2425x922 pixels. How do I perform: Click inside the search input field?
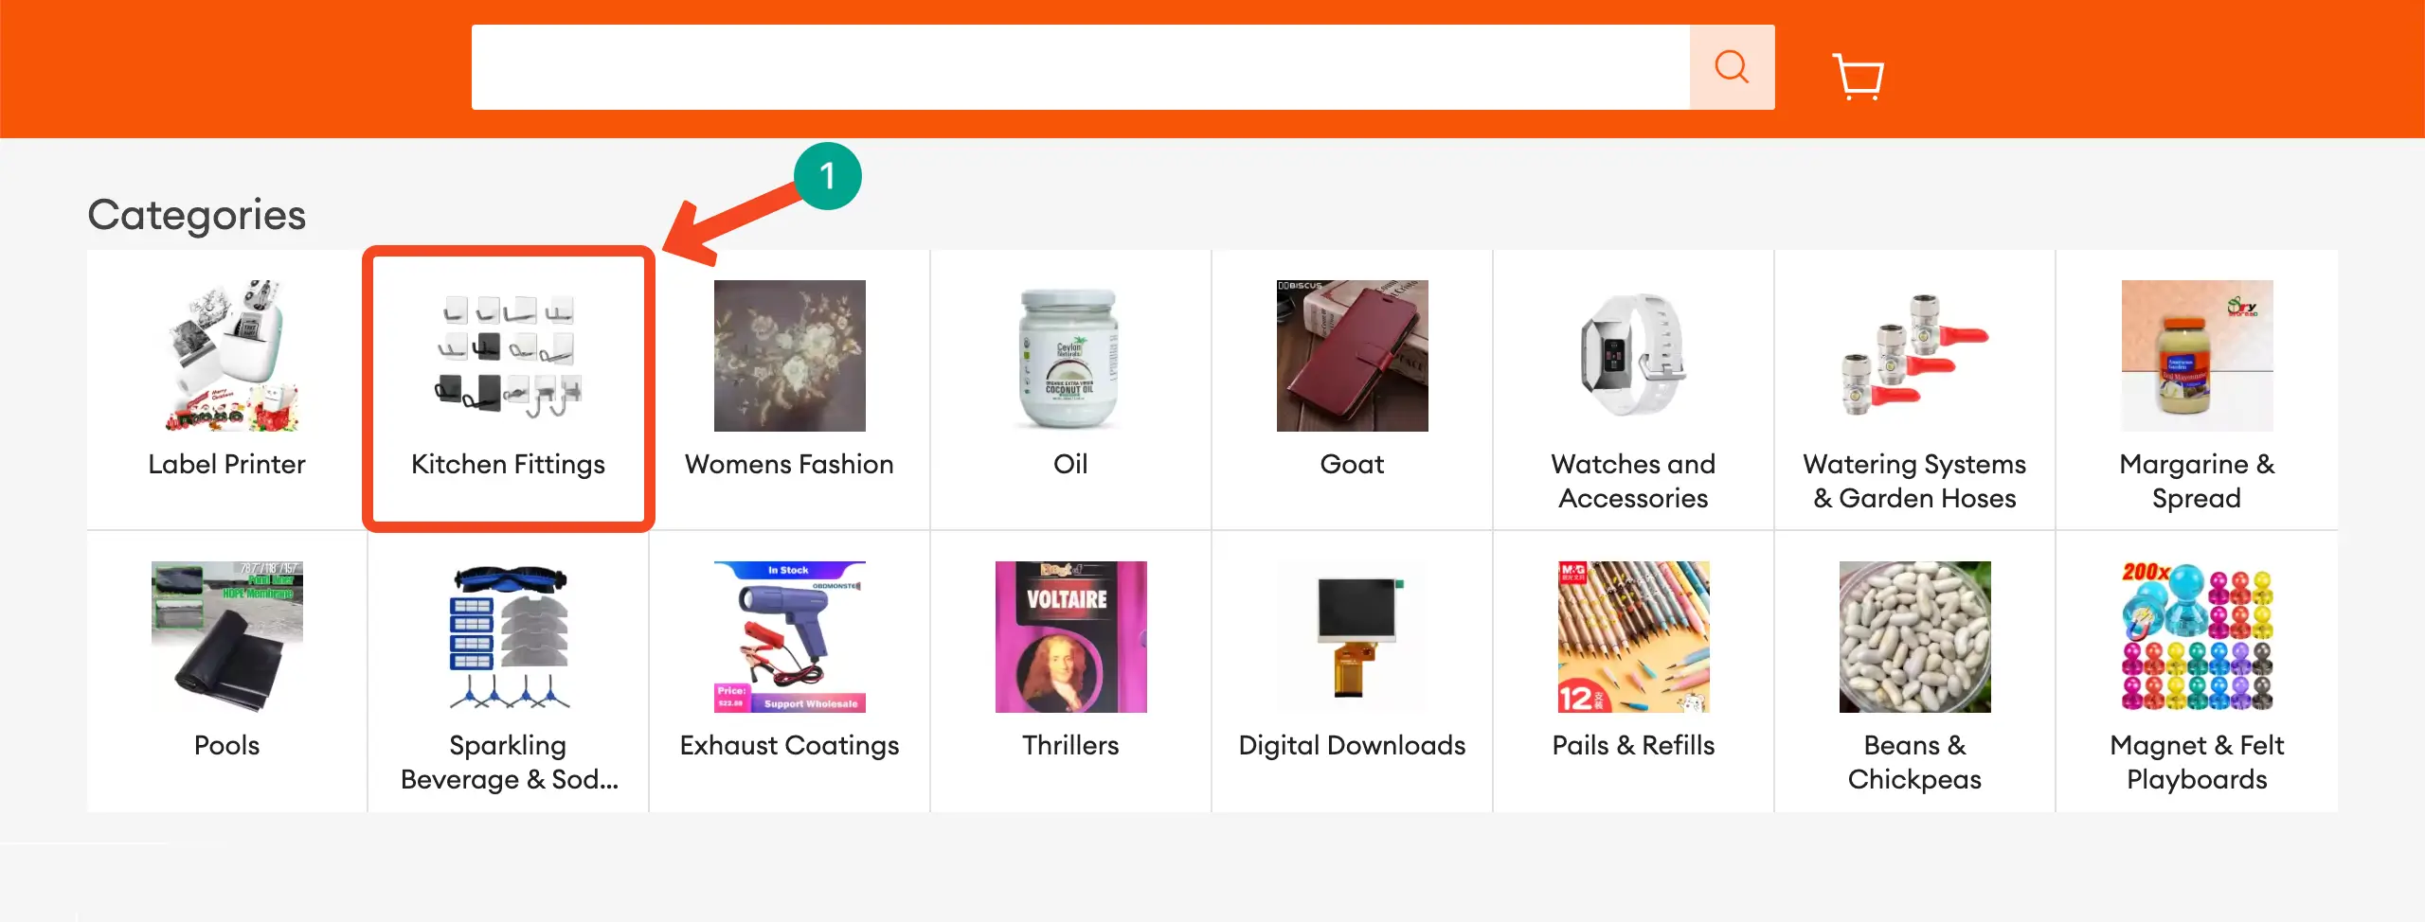(1080, 66)
